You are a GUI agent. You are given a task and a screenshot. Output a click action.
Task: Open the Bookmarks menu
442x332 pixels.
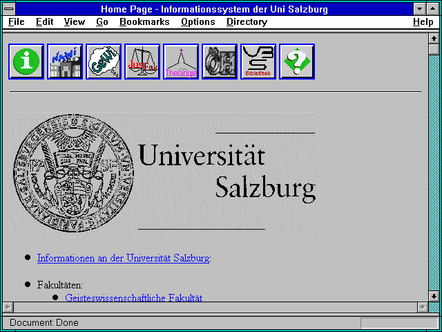pos(144,22)
